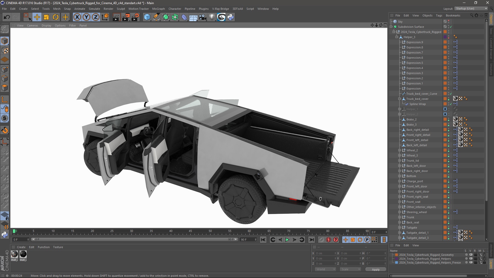Open the MoGraph menu
This screenshot has width=494, height=278.
(x=158, y=9)
